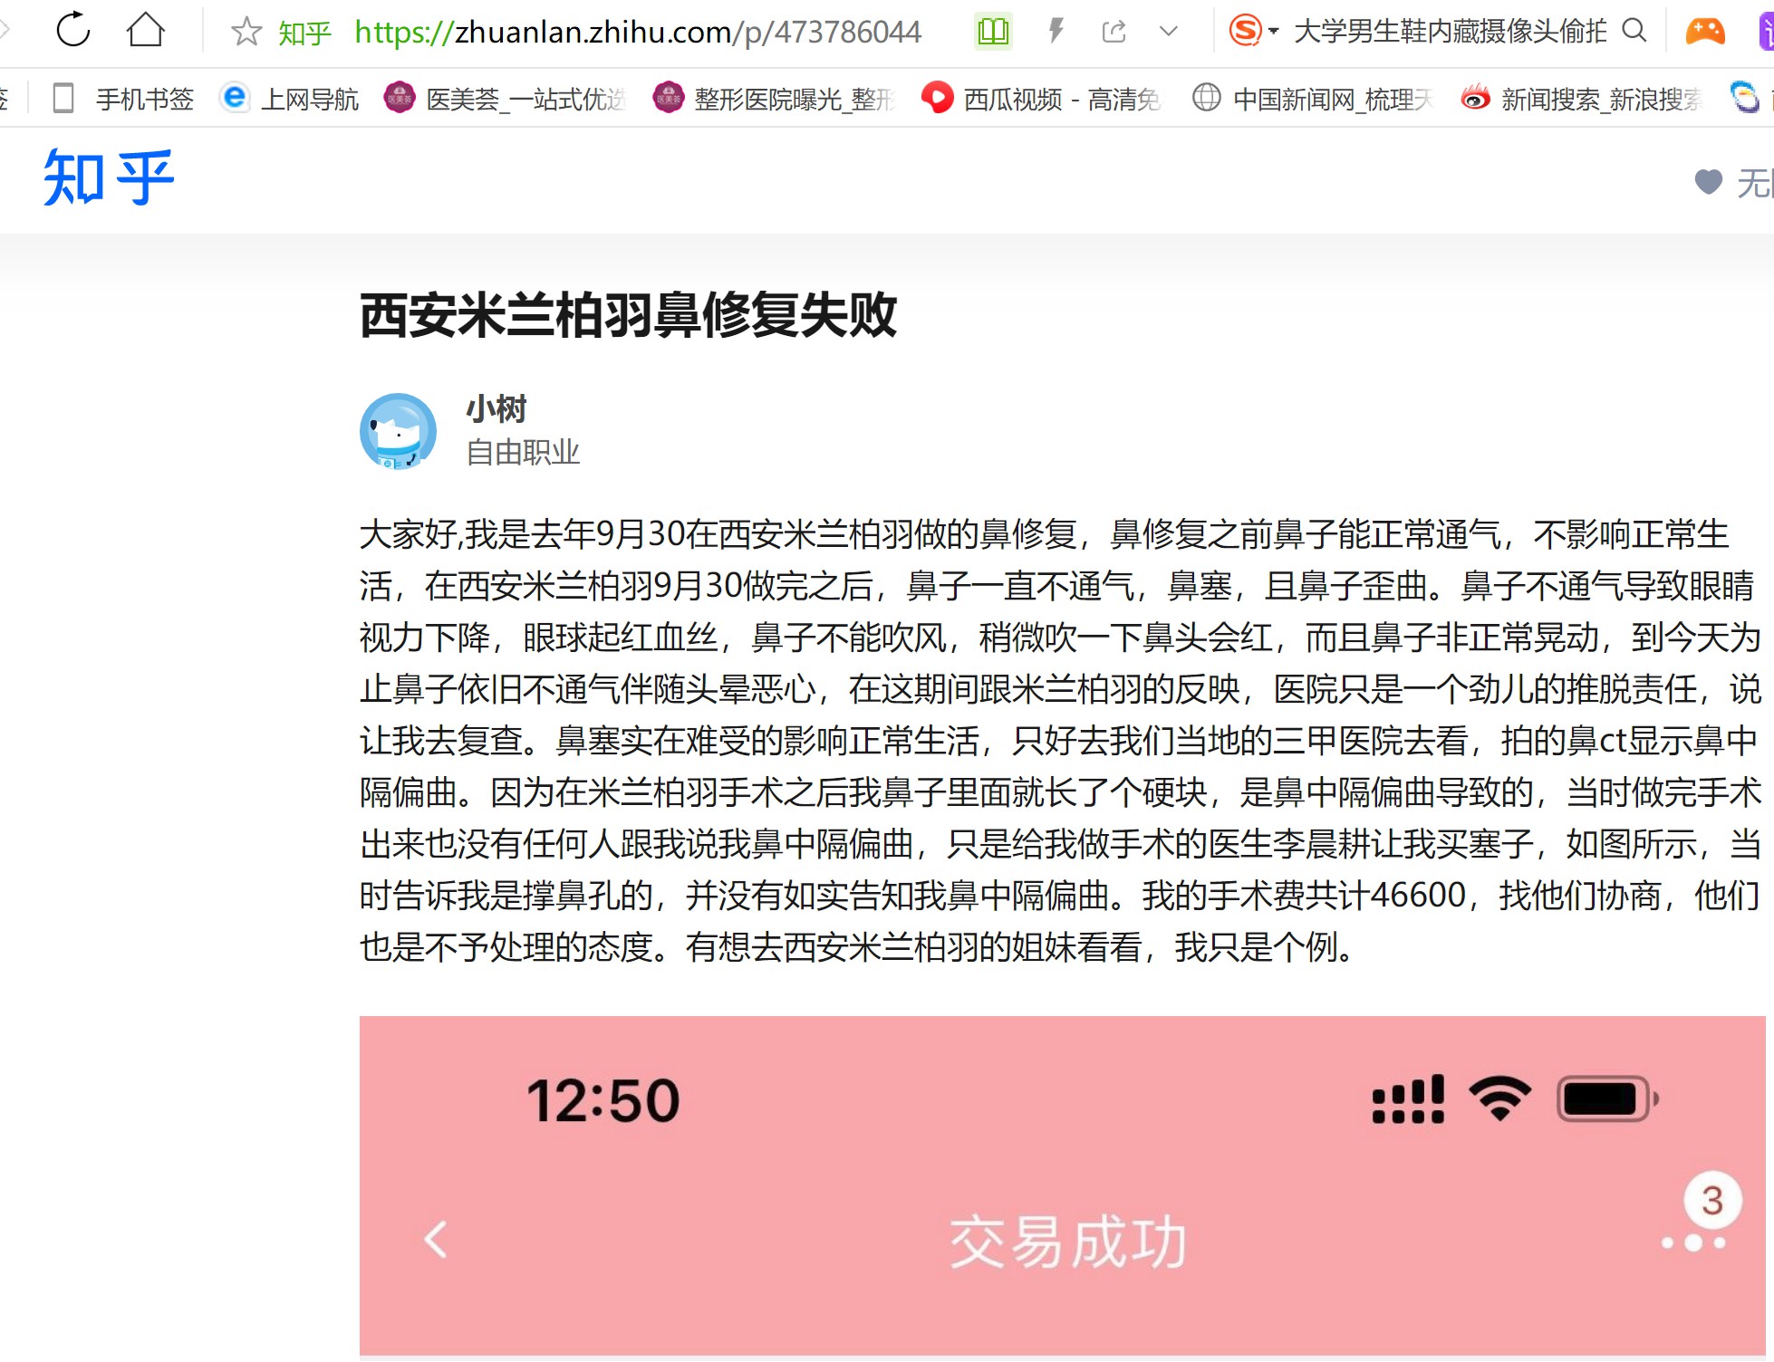Image resolution: width=1774 pixels, height=1362 pixels.
Task: Bookmark this page with the star icon
Action: tap(246, 32)
